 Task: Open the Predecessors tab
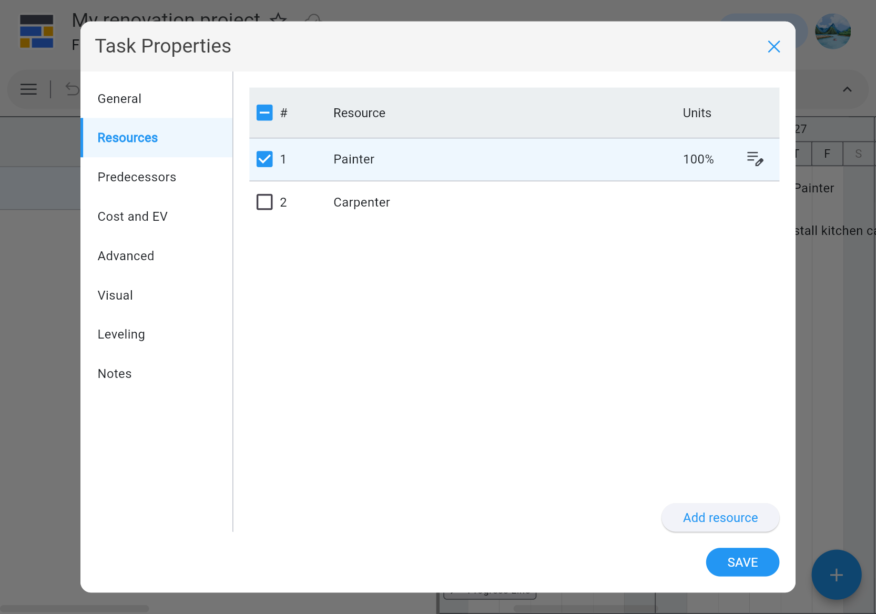(x=137, y=177)
